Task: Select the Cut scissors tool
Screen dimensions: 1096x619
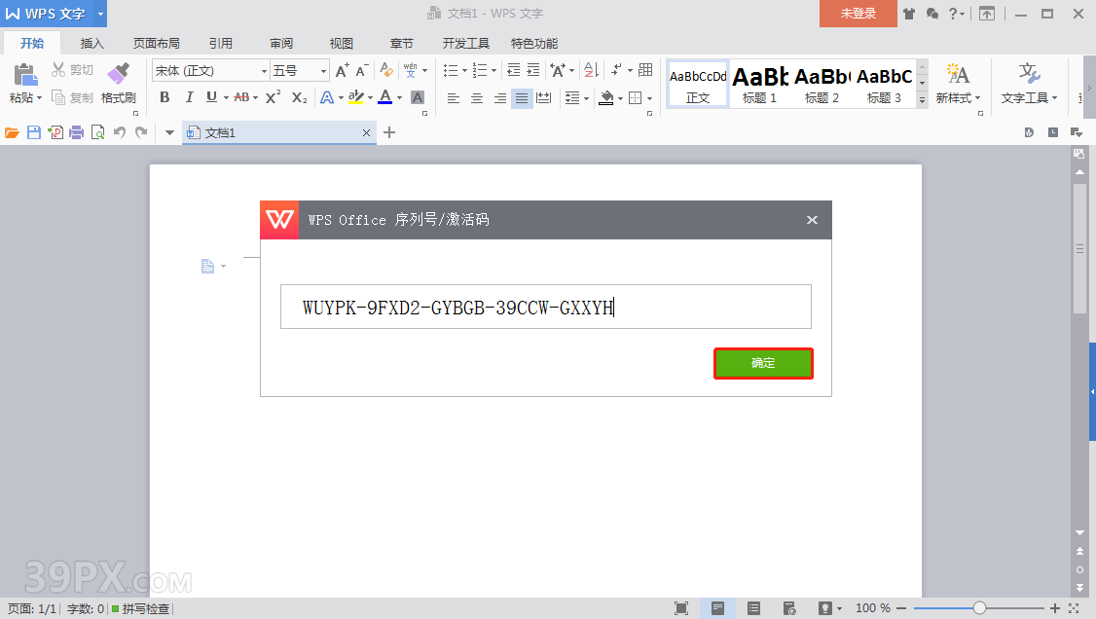Action: point(58,70)
